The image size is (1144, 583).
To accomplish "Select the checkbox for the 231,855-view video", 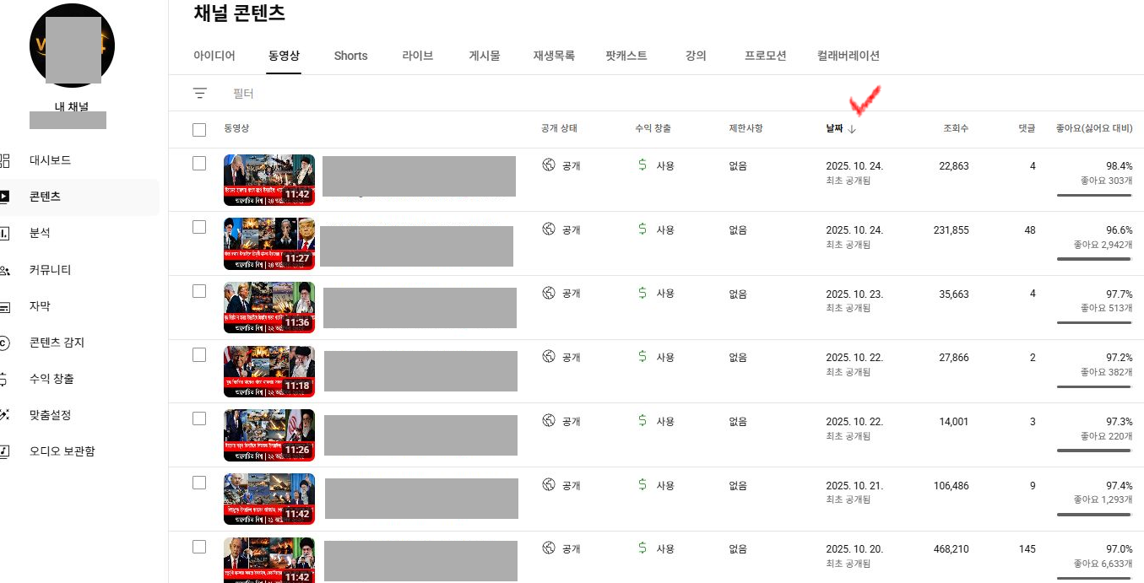I will (x=199, y=227).
